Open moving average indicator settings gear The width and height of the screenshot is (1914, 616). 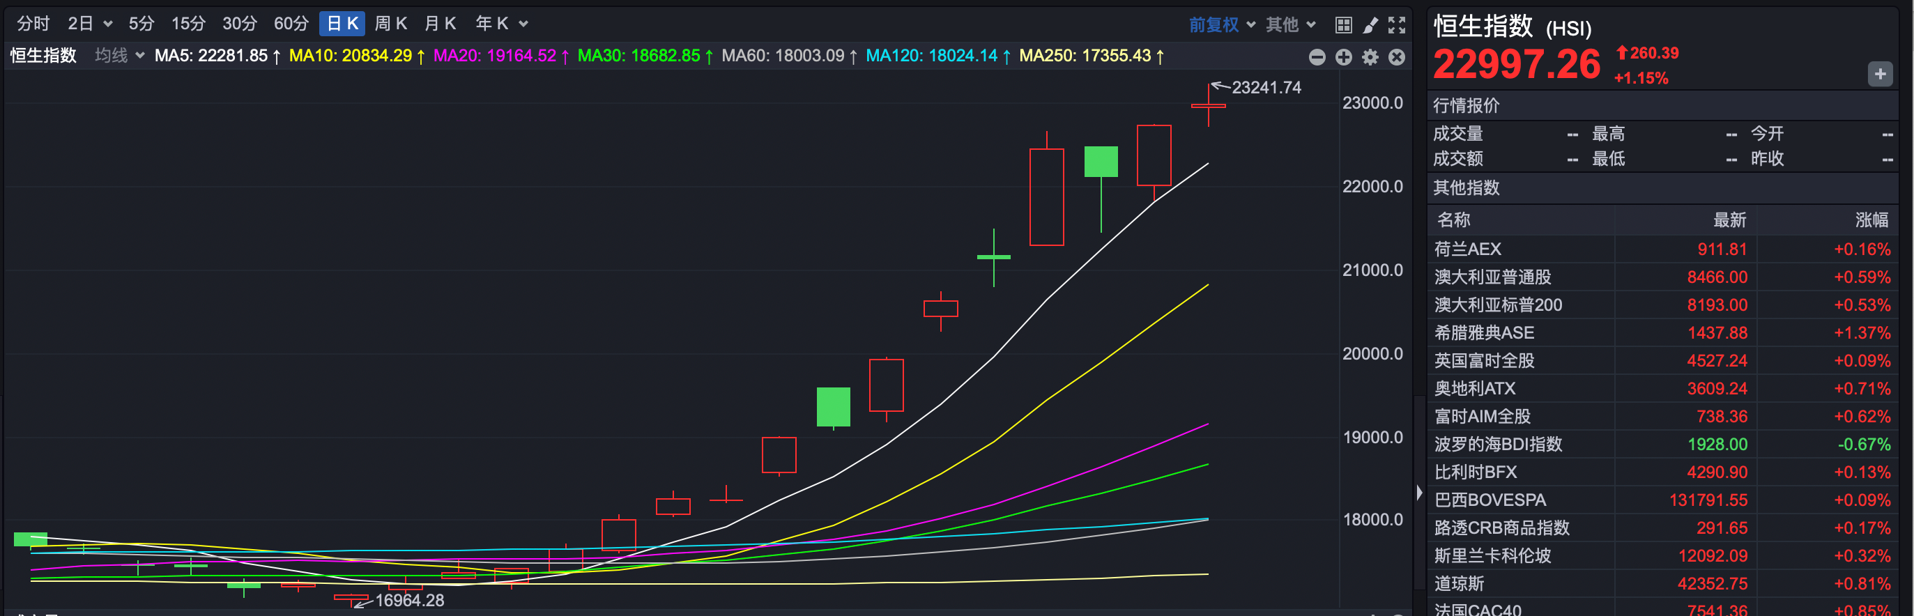click(x=1370, y=57)
